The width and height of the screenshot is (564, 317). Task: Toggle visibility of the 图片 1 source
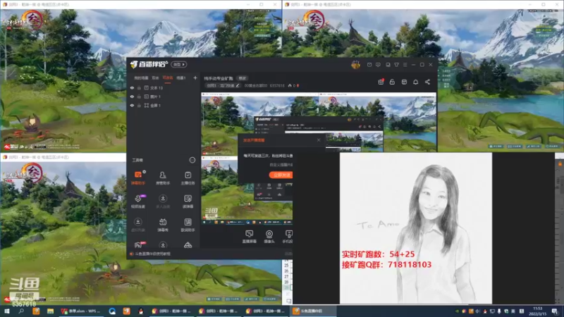[x=132, y=97]
